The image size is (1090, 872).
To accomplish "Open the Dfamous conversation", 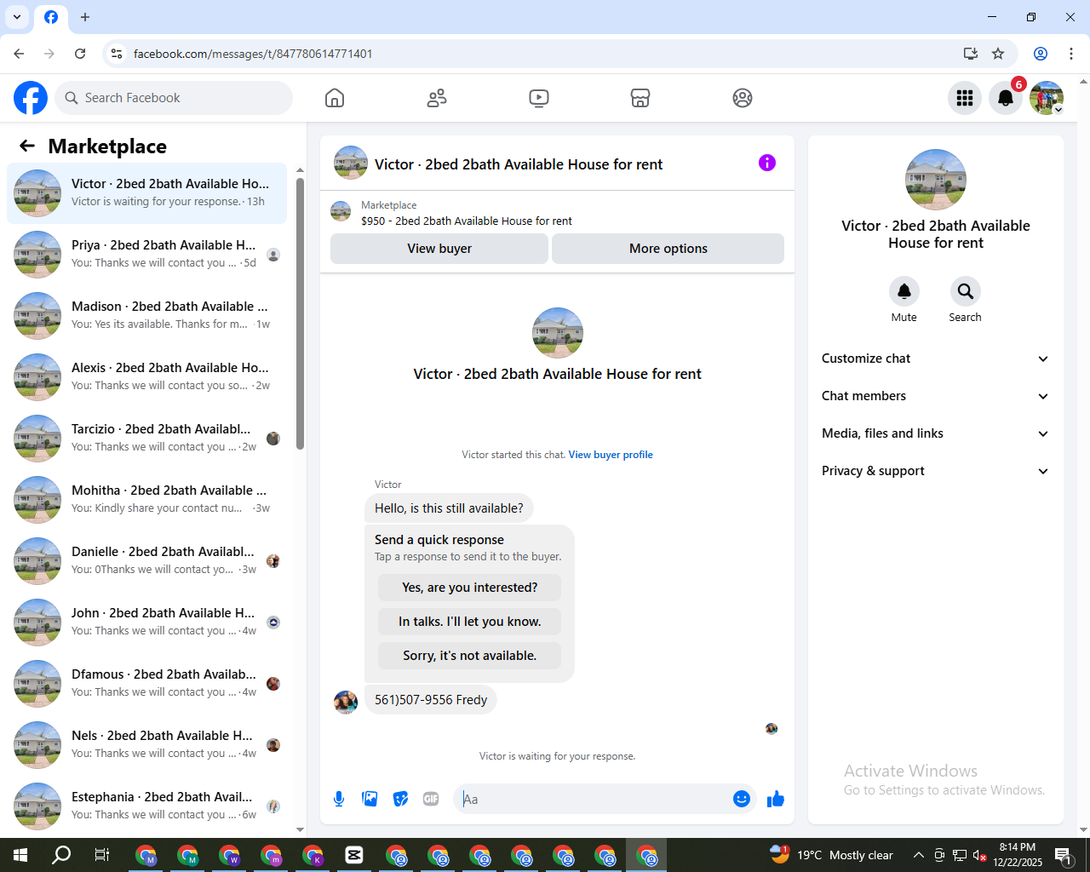I will click(146, 684).
